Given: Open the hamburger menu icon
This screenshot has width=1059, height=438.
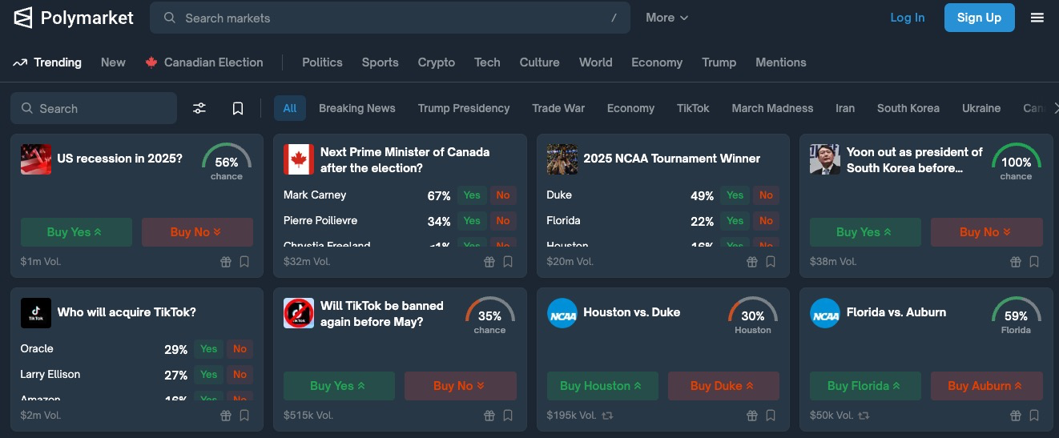Looking at the screenshot, I should [x=1037, y=18].
